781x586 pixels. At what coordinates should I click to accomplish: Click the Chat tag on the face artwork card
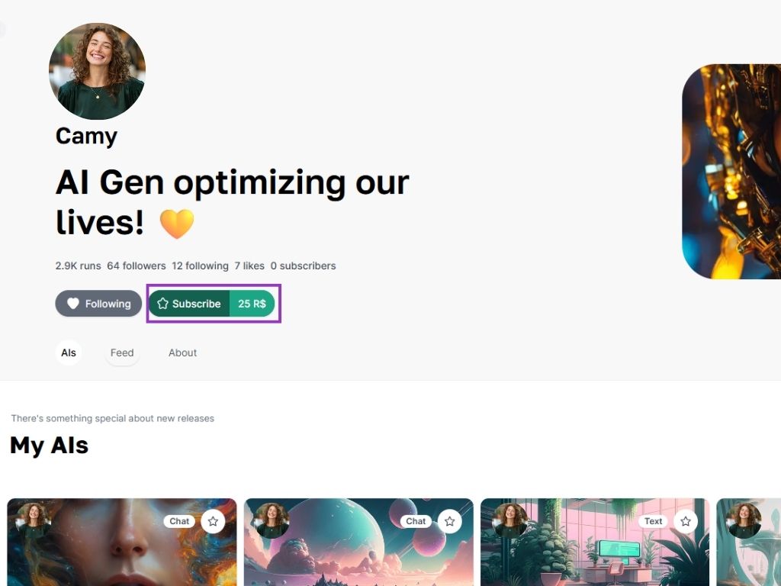(x=179, y=521)
